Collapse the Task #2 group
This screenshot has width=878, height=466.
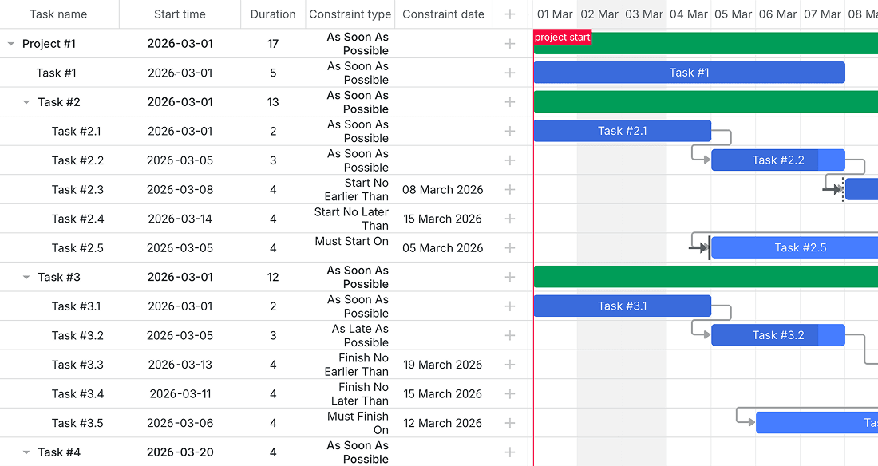click(x=26, y=102)
